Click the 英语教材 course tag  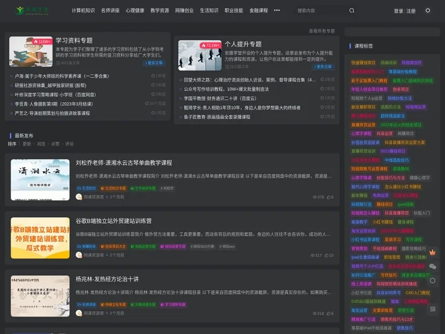coord(400,169)
